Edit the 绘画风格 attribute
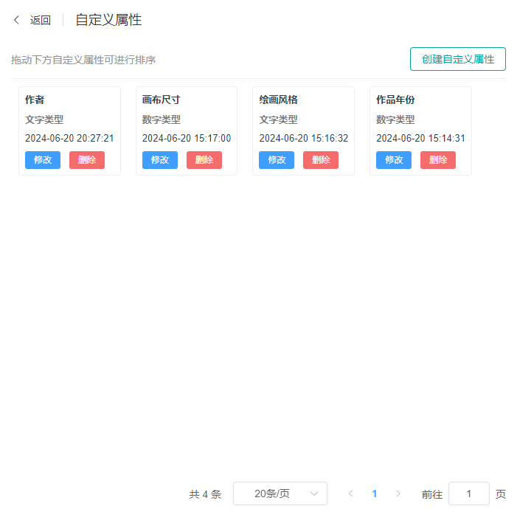Image resolution: width=517 pixels, height=523 pixels. (277, 160)
